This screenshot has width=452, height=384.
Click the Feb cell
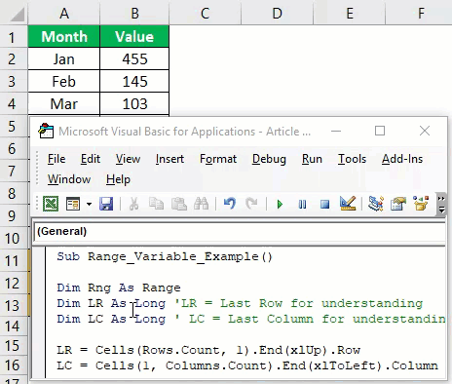64,82
